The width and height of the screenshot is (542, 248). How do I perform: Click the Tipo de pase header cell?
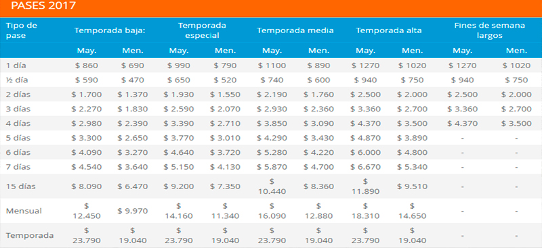pyautogui.click(x=22, y=30)
